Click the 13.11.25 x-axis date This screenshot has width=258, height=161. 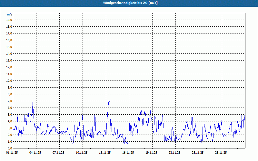tap(106, 153)
